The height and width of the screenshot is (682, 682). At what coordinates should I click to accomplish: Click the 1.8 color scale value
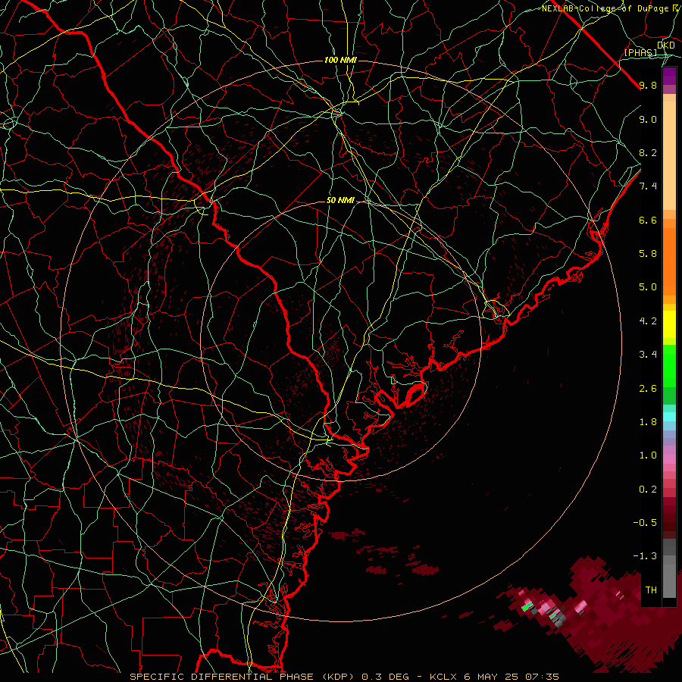click(x=648, y=422)
